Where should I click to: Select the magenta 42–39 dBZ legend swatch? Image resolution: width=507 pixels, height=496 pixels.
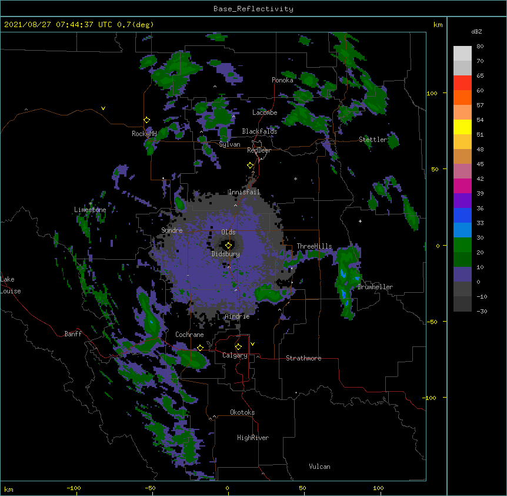462,186
